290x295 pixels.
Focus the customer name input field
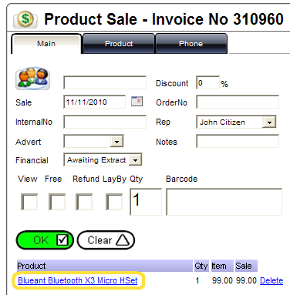click(105, 82)
